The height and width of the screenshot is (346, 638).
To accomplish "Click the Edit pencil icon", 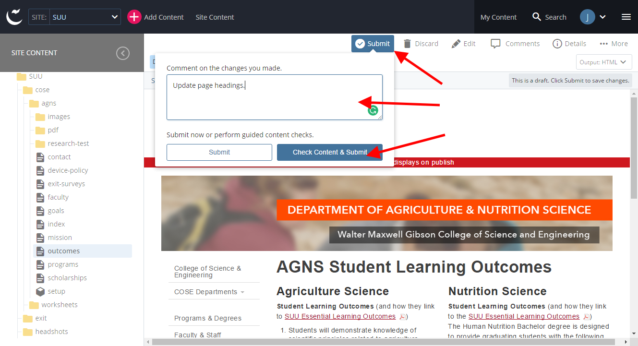I will (x=456, y=44).
